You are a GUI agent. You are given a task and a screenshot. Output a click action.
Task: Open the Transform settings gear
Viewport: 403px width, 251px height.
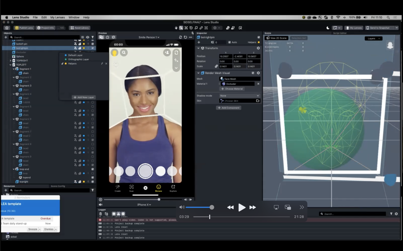pyautogui.click(x=258, y=48)
